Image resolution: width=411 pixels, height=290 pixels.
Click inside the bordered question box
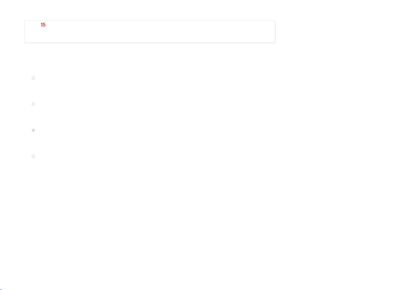point(150,32)
